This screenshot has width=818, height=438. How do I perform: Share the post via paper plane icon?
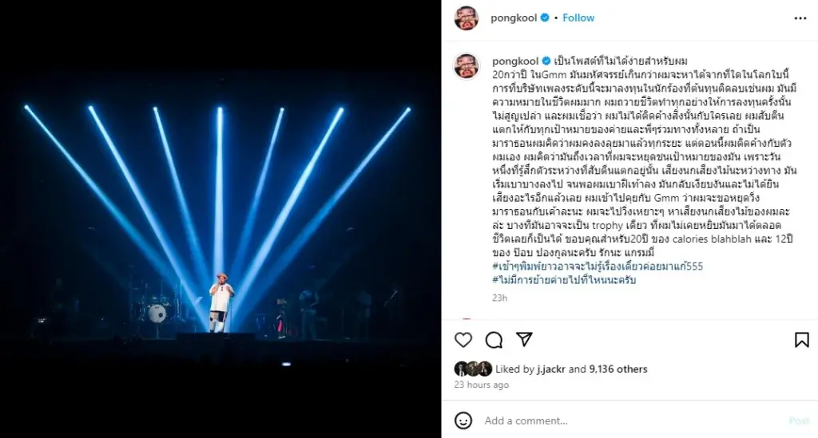click(524, 340)
